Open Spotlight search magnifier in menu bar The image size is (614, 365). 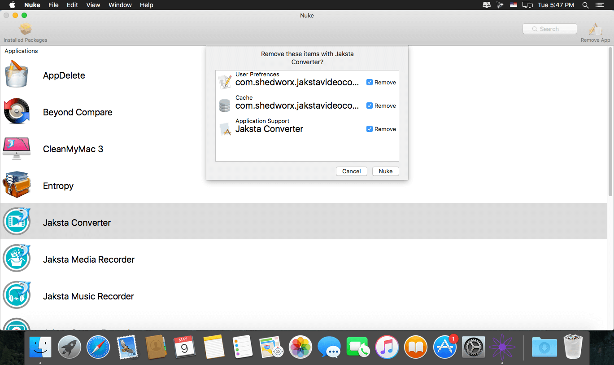[x=585, y=5]
